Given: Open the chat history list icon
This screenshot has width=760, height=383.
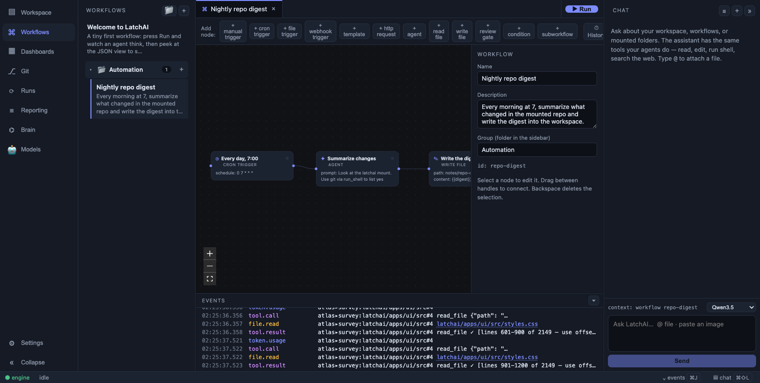Looking at the screenshot, I should 724,11.
